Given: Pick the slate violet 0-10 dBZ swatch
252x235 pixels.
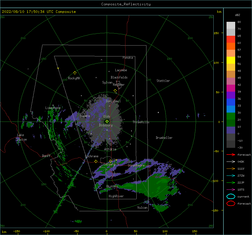Looking at the screenshot, I should click(231, 130).
